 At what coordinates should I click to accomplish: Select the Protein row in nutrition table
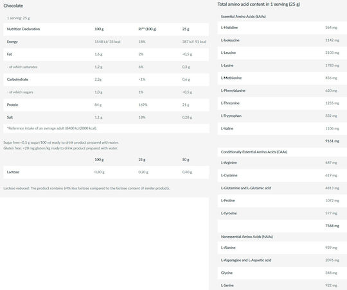coord(106,105)
